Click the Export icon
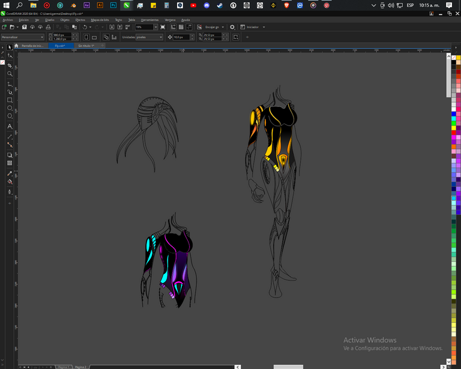The width and height of the screenshot is (461, 369). tap(120, 27)
